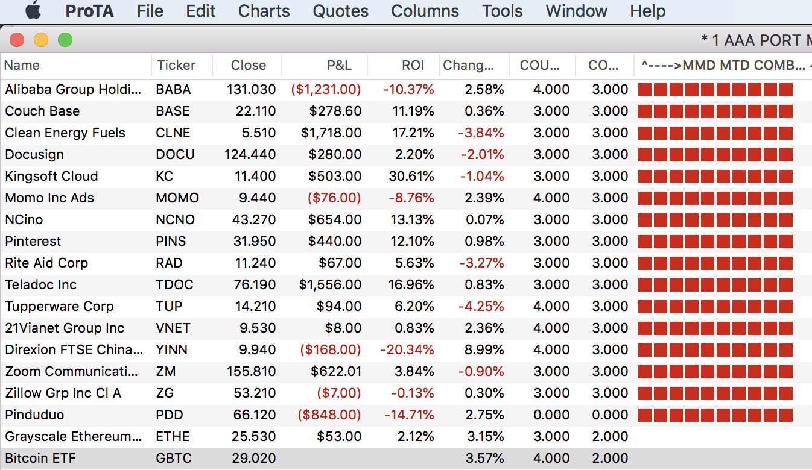The height and width of the screenshot is (470, 812).
Task: Click the green zoom window button
Action: pos(65,40)
